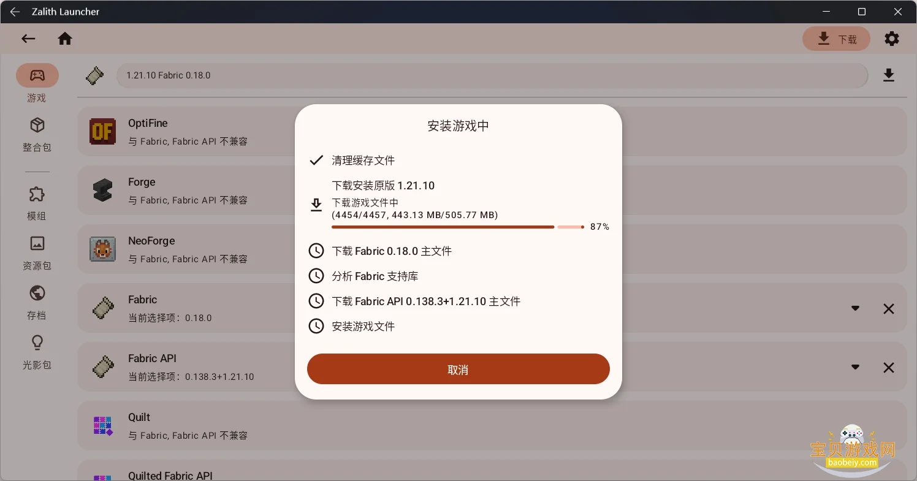Click the OptiFine OF logo
Image resolution: width=917 pixels, height=481 pixels.
(x=102, y=132)
